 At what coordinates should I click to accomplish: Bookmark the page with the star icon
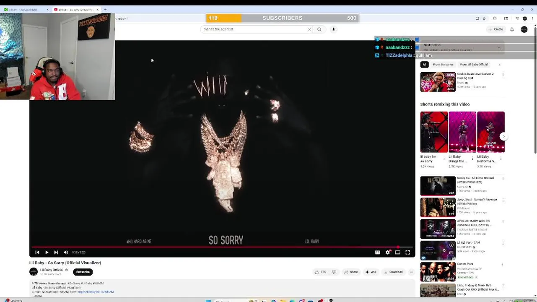coord(484,18)
